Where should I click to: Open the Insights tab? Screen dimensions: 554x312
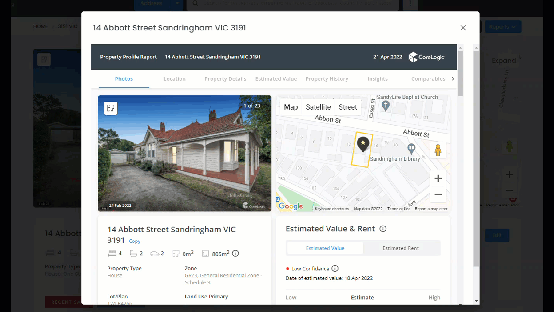pos(377,79)
